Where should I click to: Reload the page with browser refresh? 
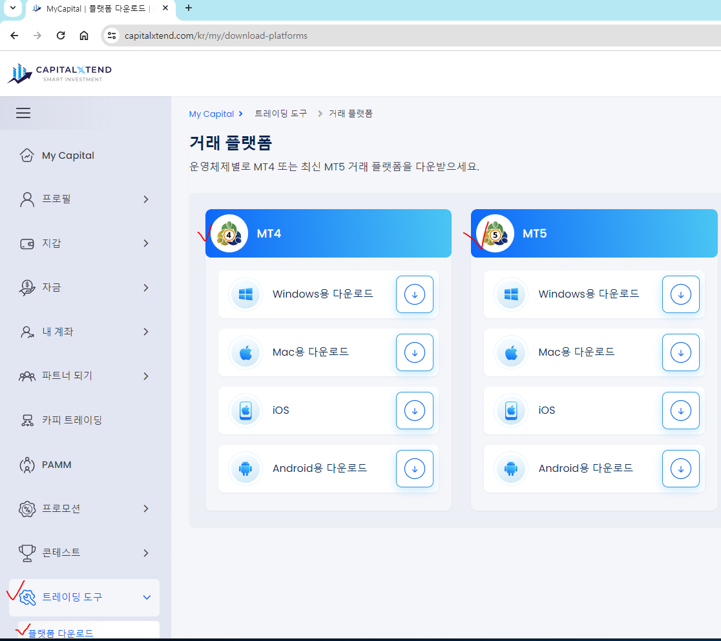click(61, 36)
